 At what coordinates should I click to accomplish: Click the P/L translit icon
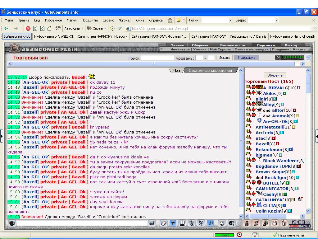201,223
